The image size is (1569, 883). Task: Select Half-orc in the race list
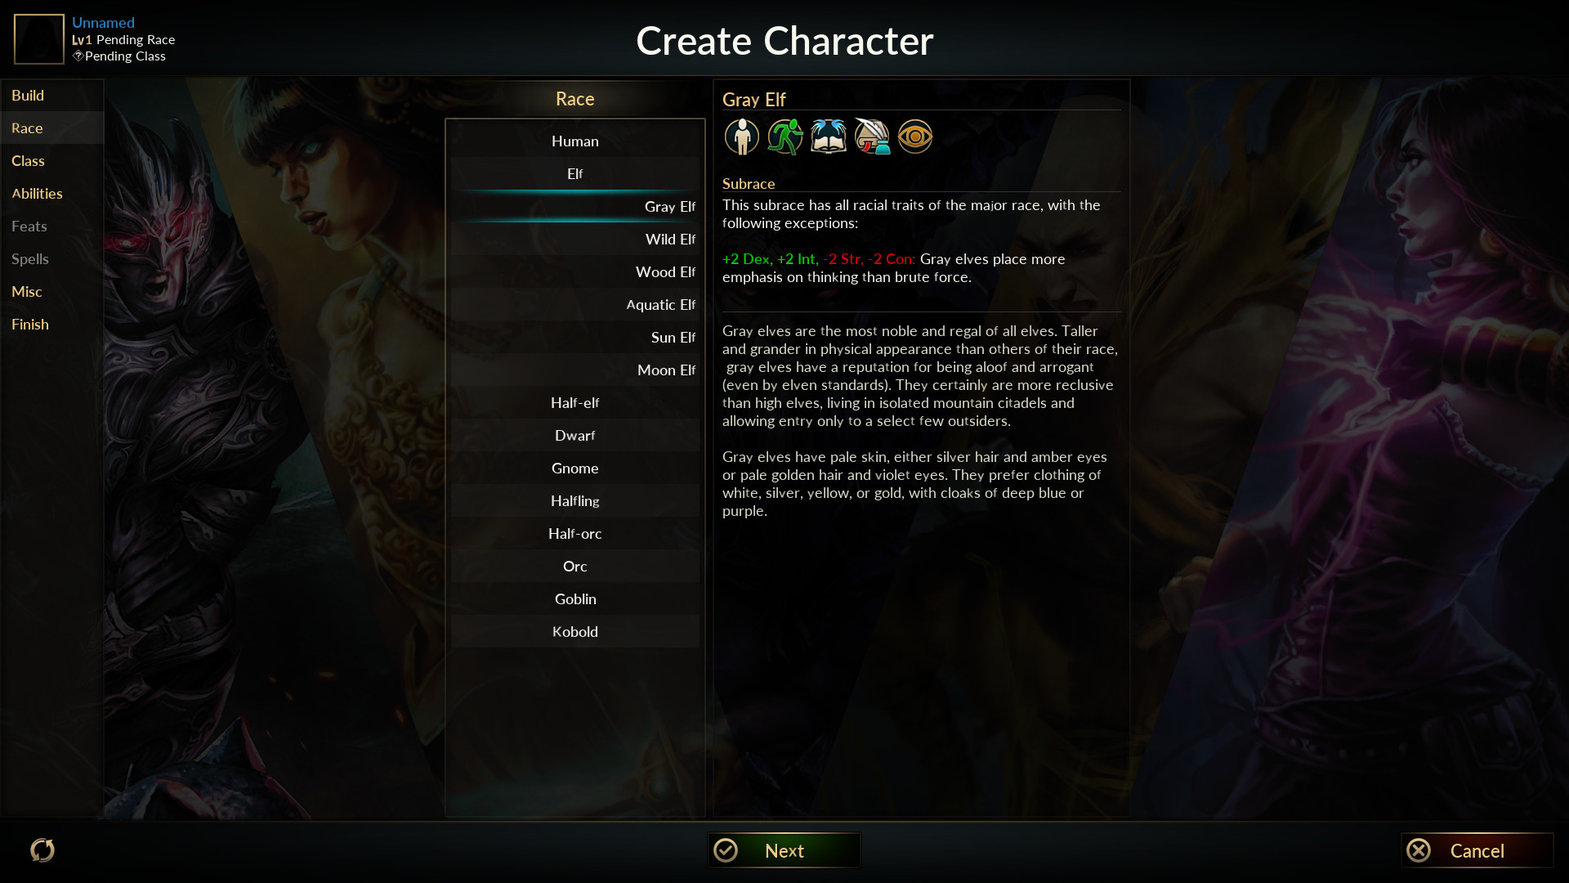(x=575, y=533)
